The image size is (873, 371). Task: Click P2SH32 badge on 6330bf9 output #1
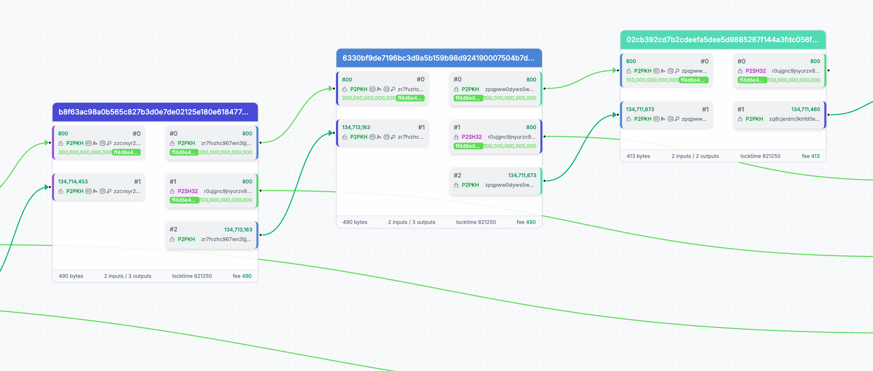472,137
